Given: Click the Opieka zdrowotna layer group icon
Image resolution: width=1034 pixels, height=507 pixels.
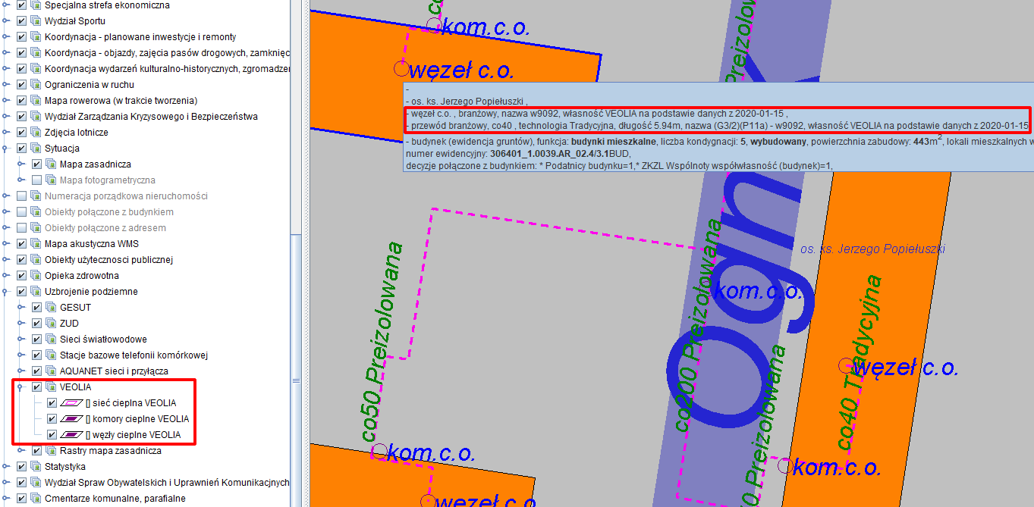Looking at the screenshot, I should tap(36, 276).
